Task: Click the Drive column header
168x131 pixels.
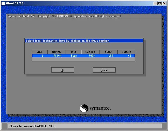Action: point(40,52)
